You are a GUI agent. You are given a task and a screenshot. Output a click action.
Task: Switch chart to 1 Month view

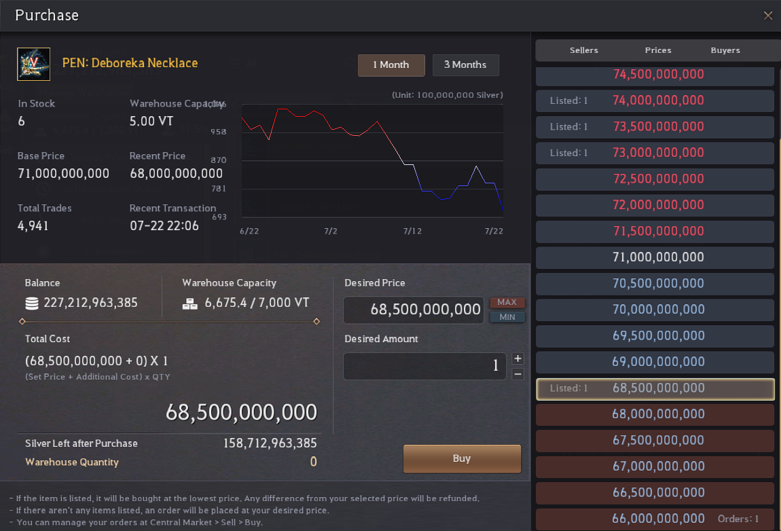click(x=391, y=65)
